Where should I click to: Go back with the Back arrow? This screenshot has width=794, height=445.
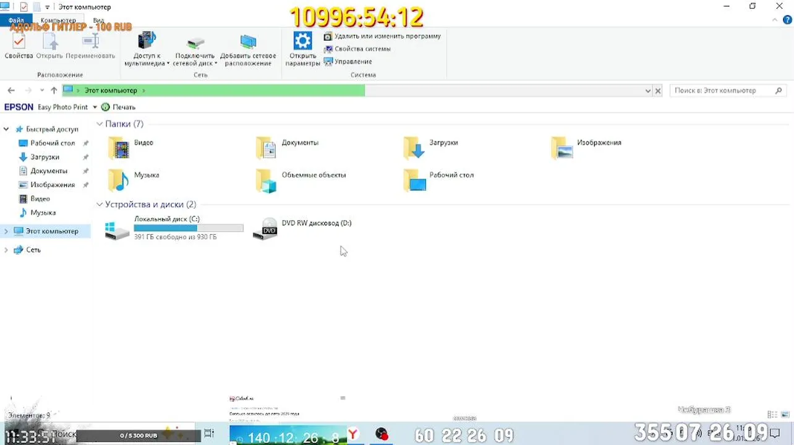(11, 91)
